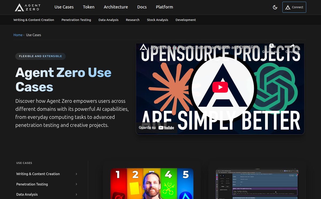Click the Flexible and Extensible badge
This screenshot has height=199, width=321.
pos(40,56)
